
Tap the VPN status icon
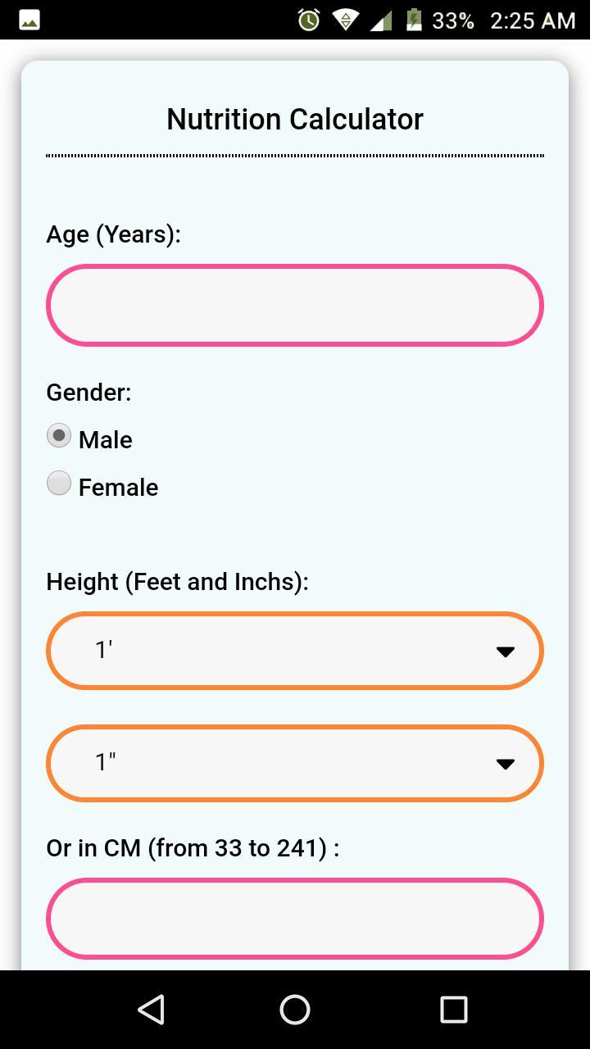pos(344,20)
